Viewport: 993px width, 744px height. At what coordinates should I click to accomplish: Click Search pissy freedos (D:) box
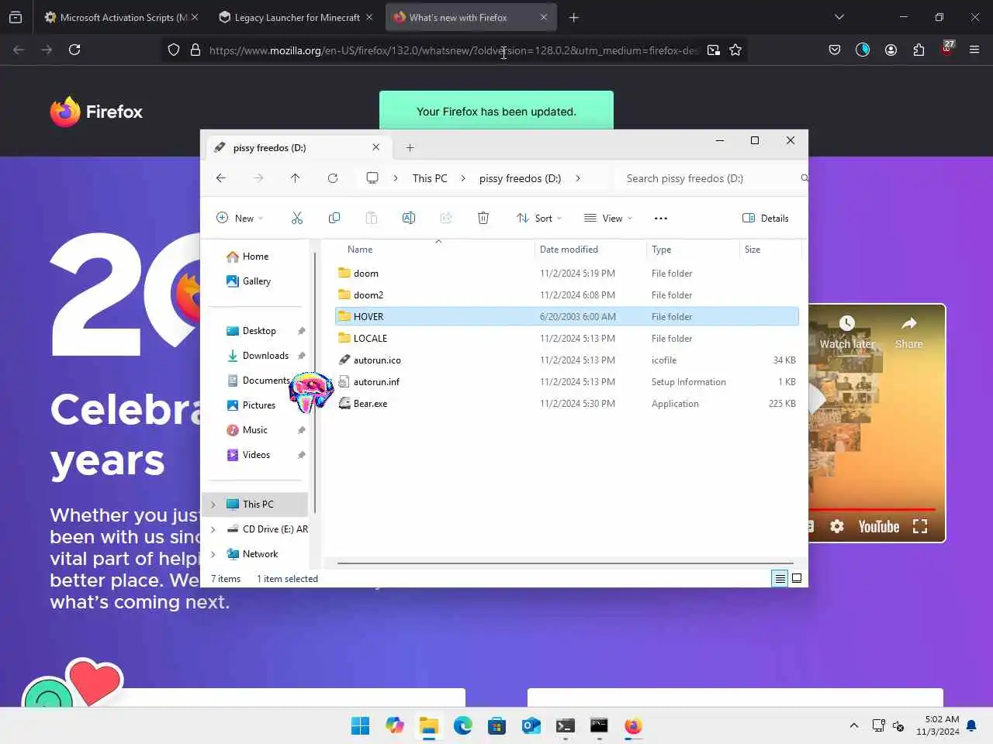[712, 178]
